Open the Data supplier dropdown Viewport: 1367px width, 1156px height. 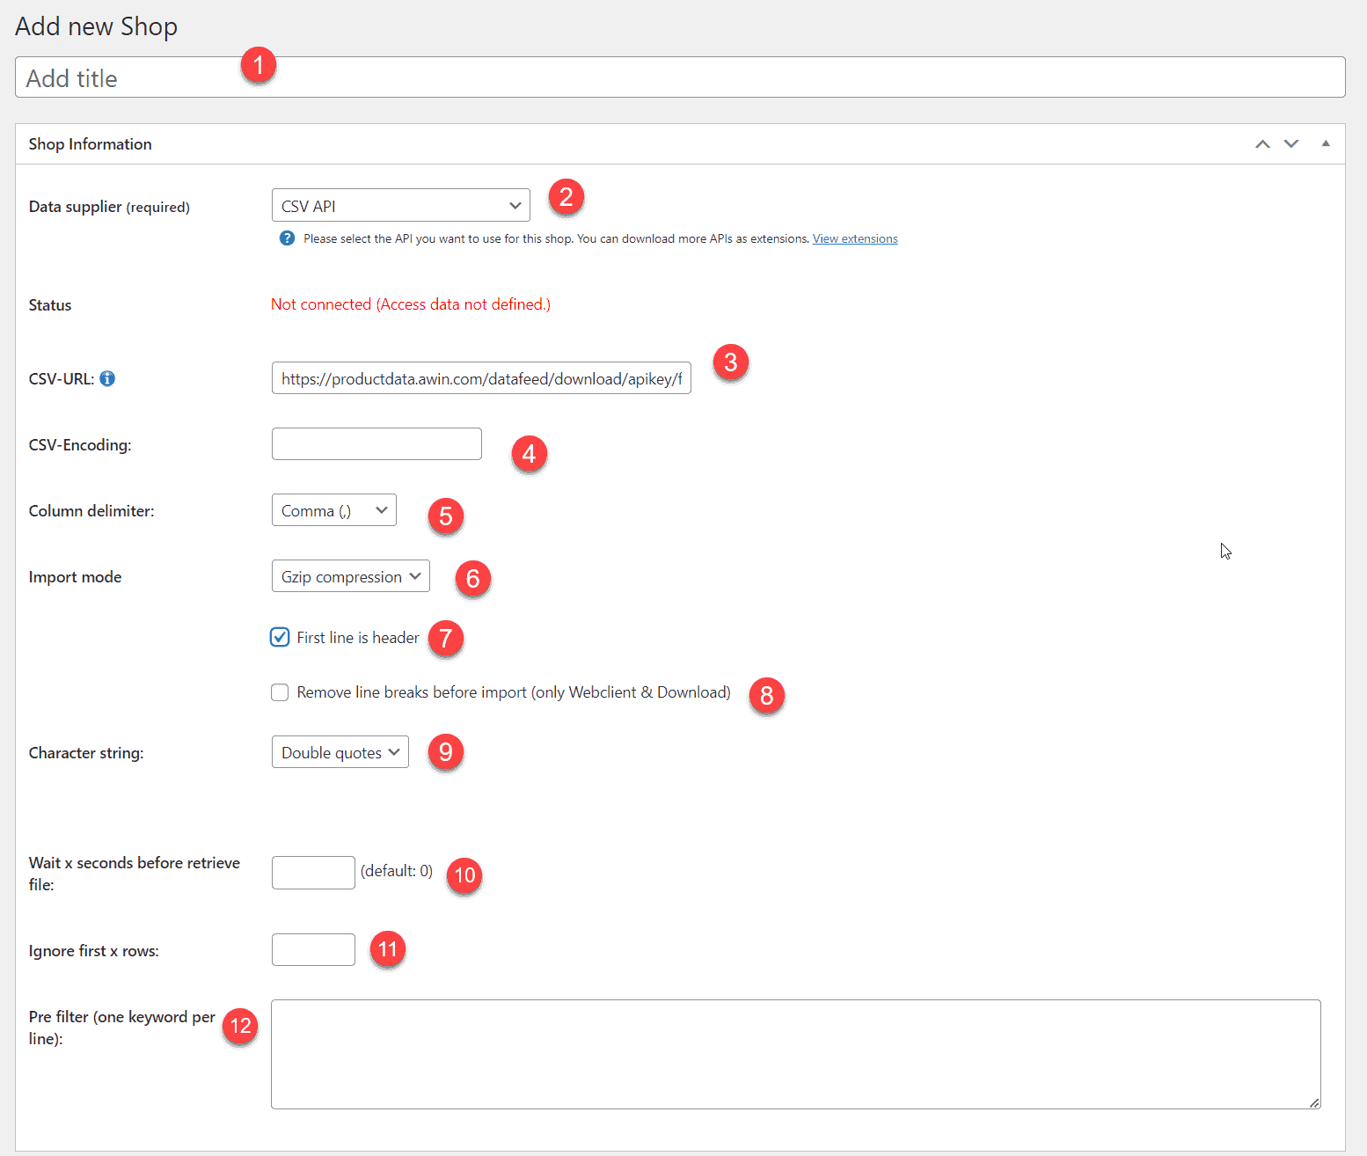point(400,205)
